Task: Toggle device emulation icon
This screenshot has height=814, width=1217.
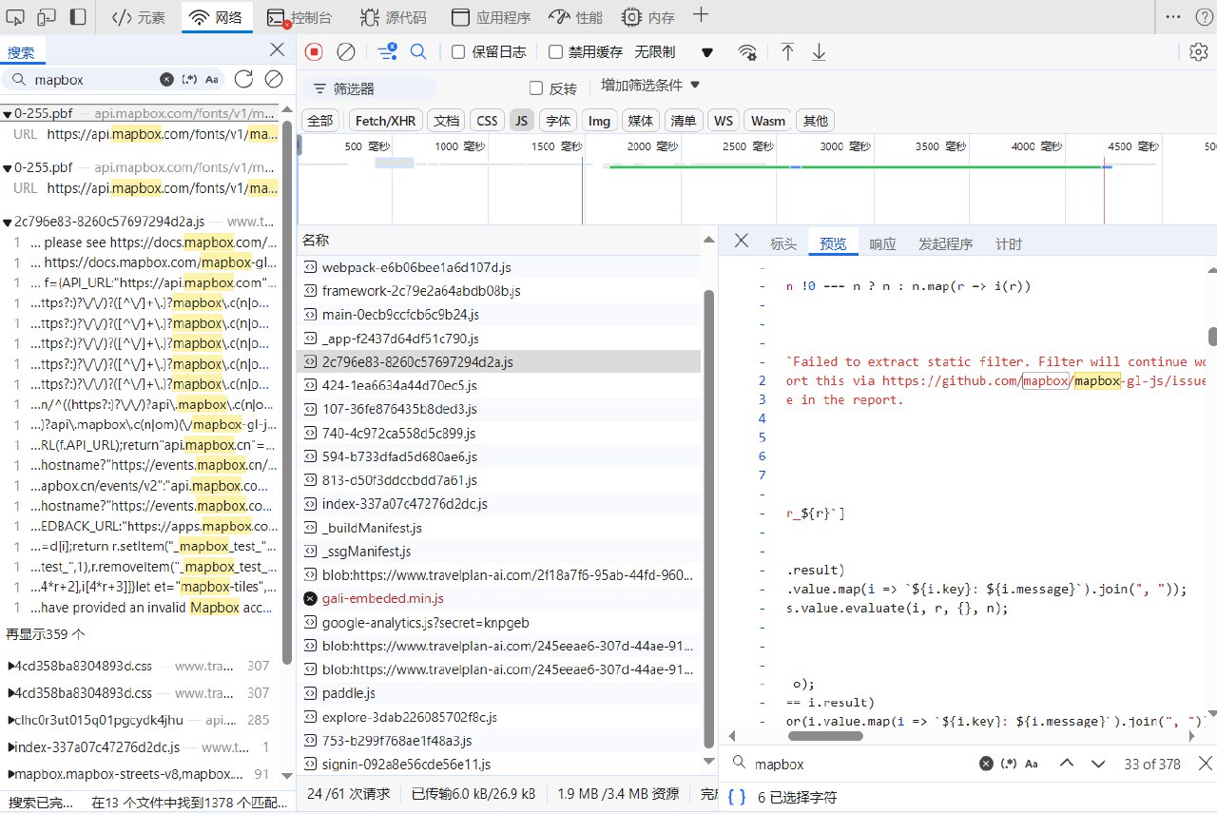Action: pyautogui.click(x=48, y=16)
